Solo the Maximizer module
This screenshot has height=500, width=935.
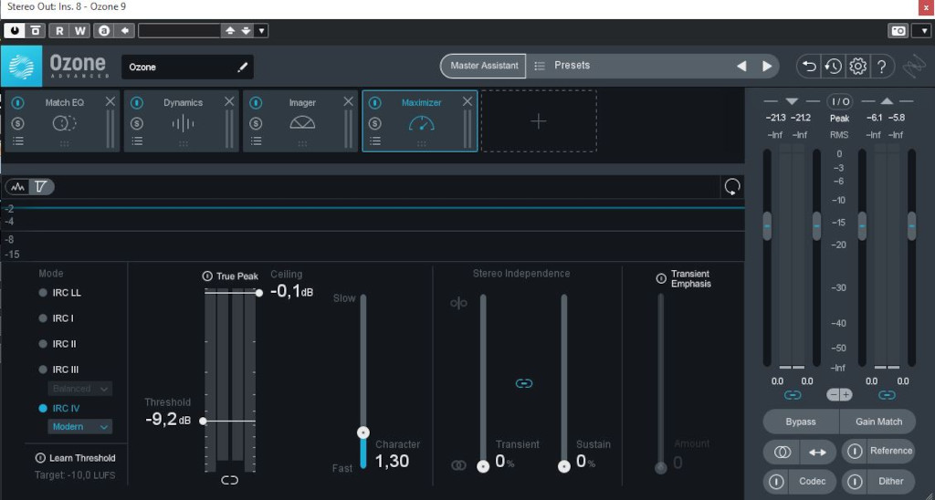click(374, 123)
